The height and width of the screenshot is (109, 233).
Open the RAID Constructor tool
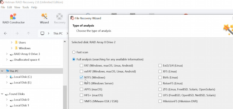click(x=14, y=19)
